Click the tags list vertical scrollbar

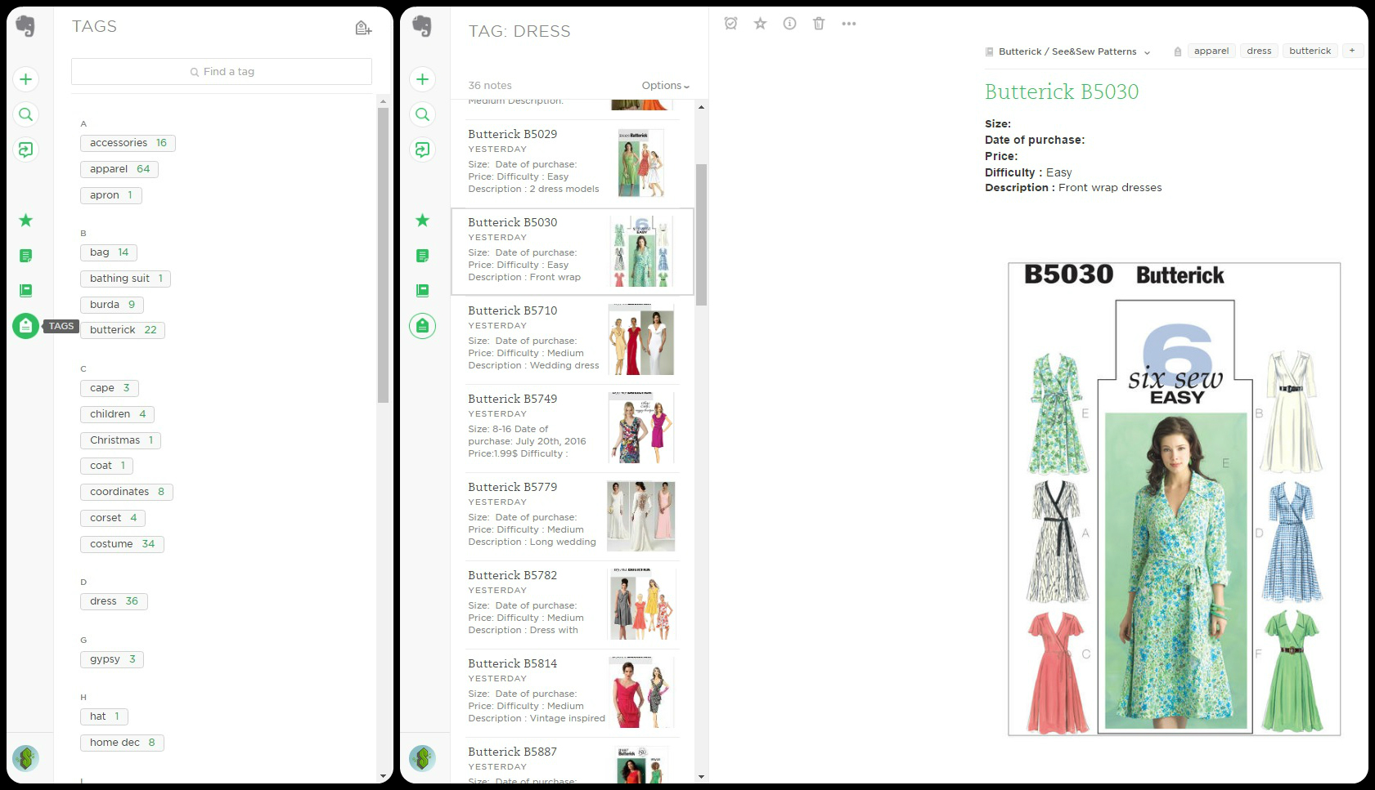click(383, 254)
